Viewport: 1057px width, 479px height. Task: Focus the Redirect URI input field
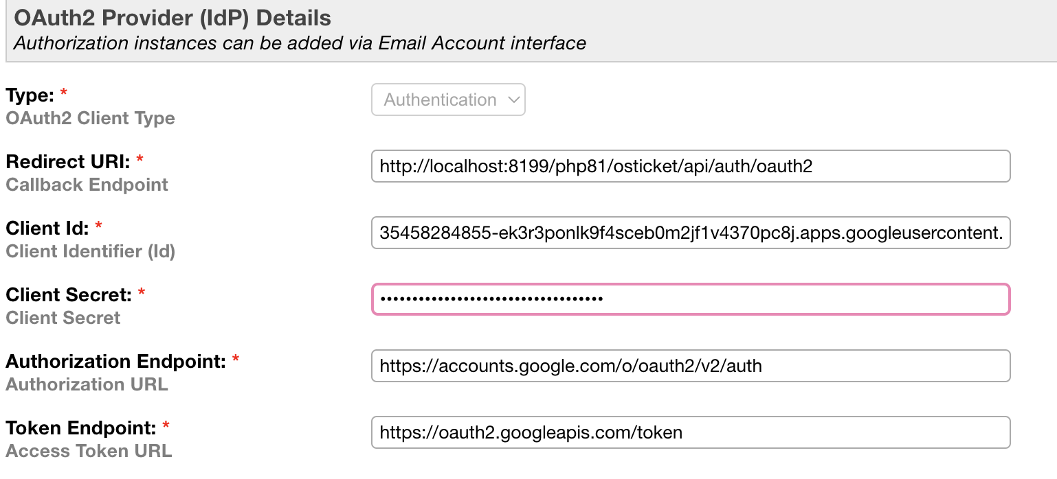(x=691, y=166)
